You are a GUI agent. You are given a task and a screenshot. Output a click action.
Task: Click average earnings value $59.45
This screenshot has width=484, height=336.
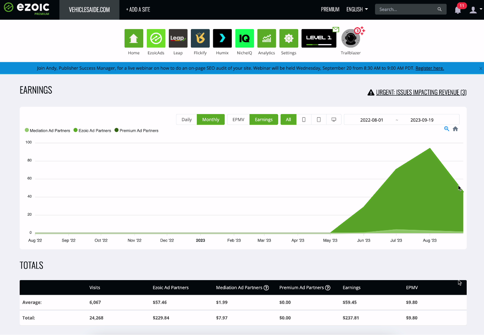click(x=350, y=303)
